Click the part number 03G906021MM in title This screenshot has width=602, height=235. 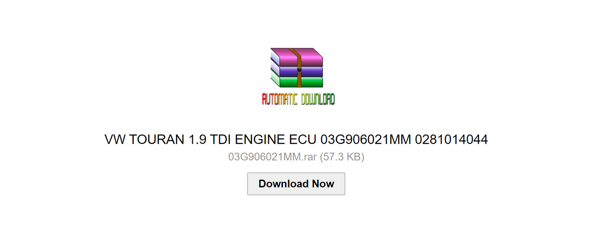click(365, 140)
